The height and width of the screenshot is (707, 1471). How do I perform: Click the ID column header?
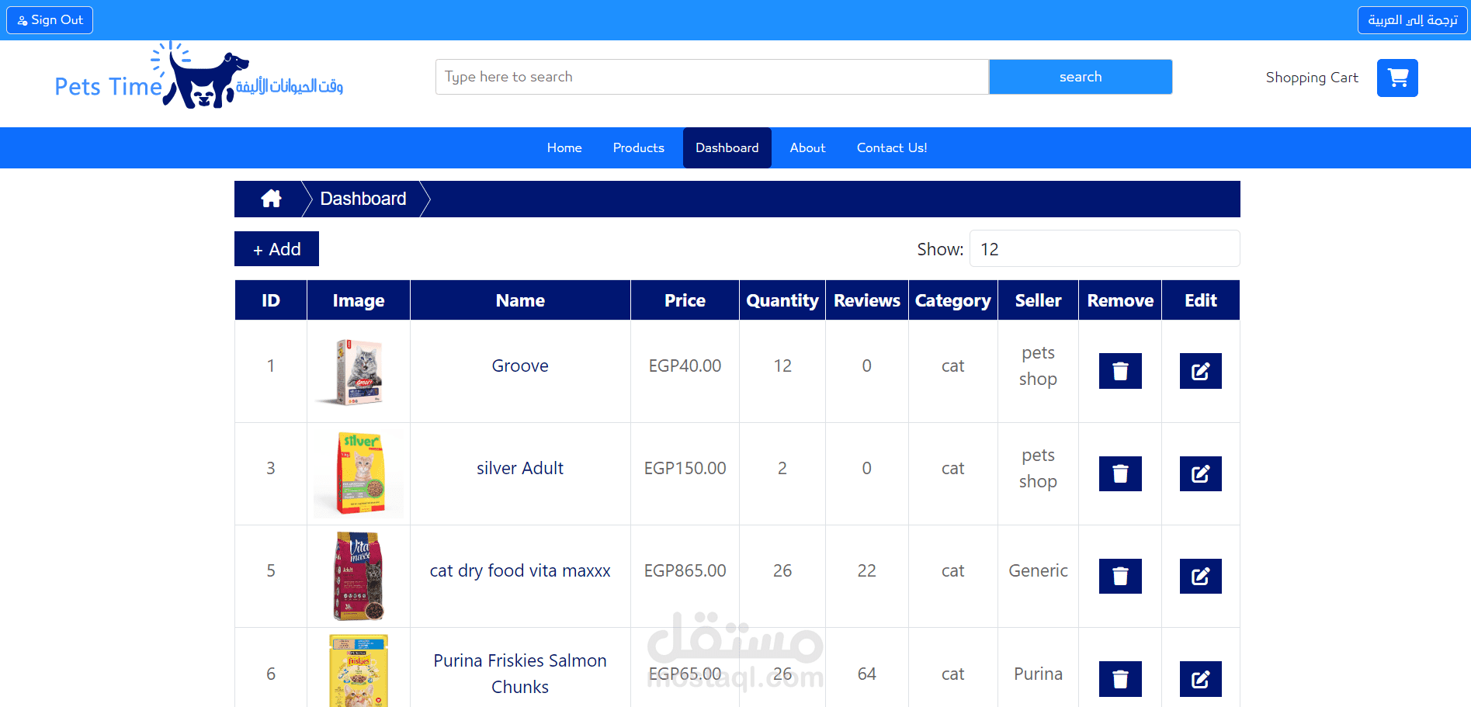[x=271, y=300]
